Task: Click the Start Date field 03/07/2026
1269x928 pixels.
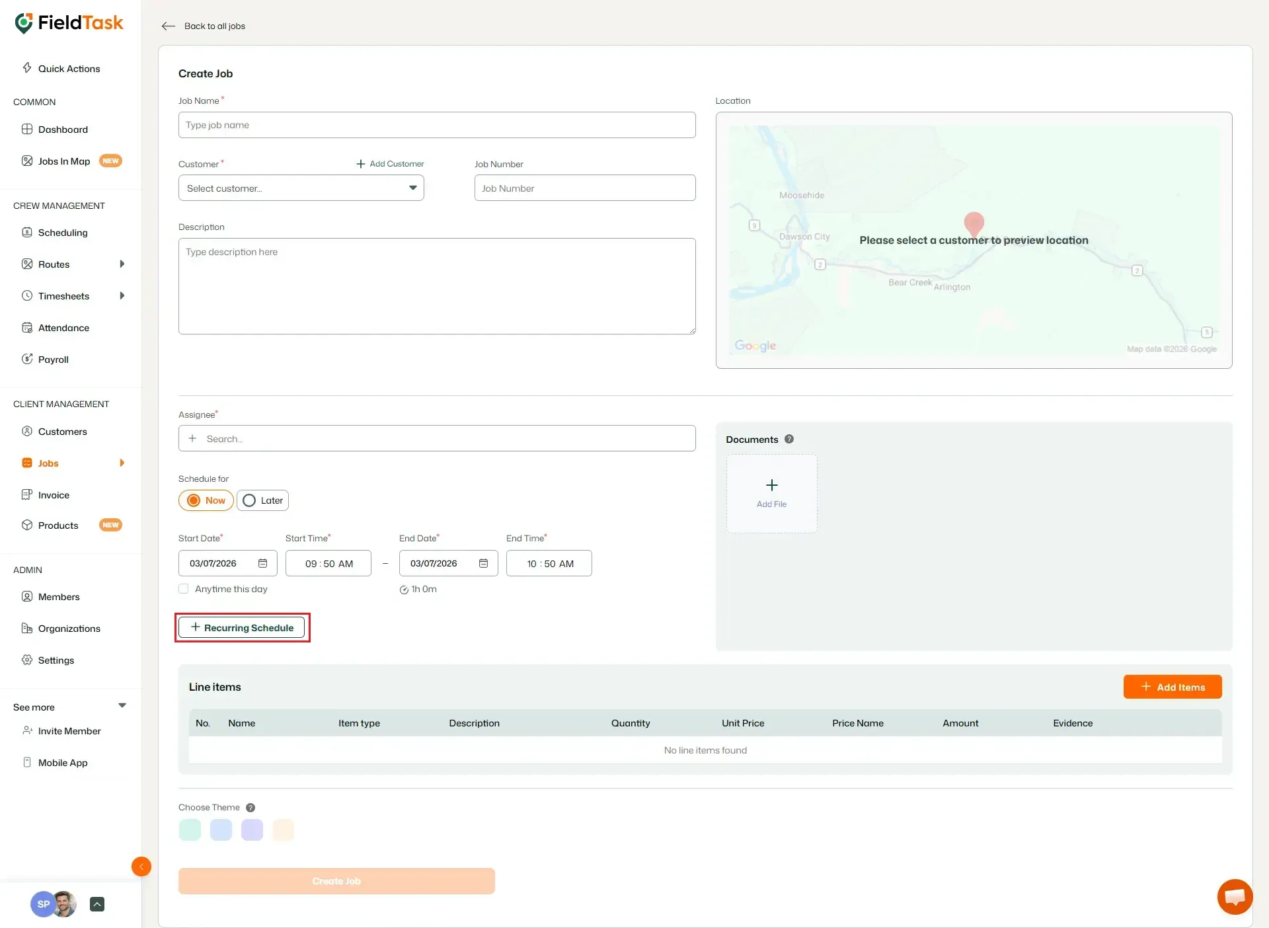Action: click(x=228, y=563)
